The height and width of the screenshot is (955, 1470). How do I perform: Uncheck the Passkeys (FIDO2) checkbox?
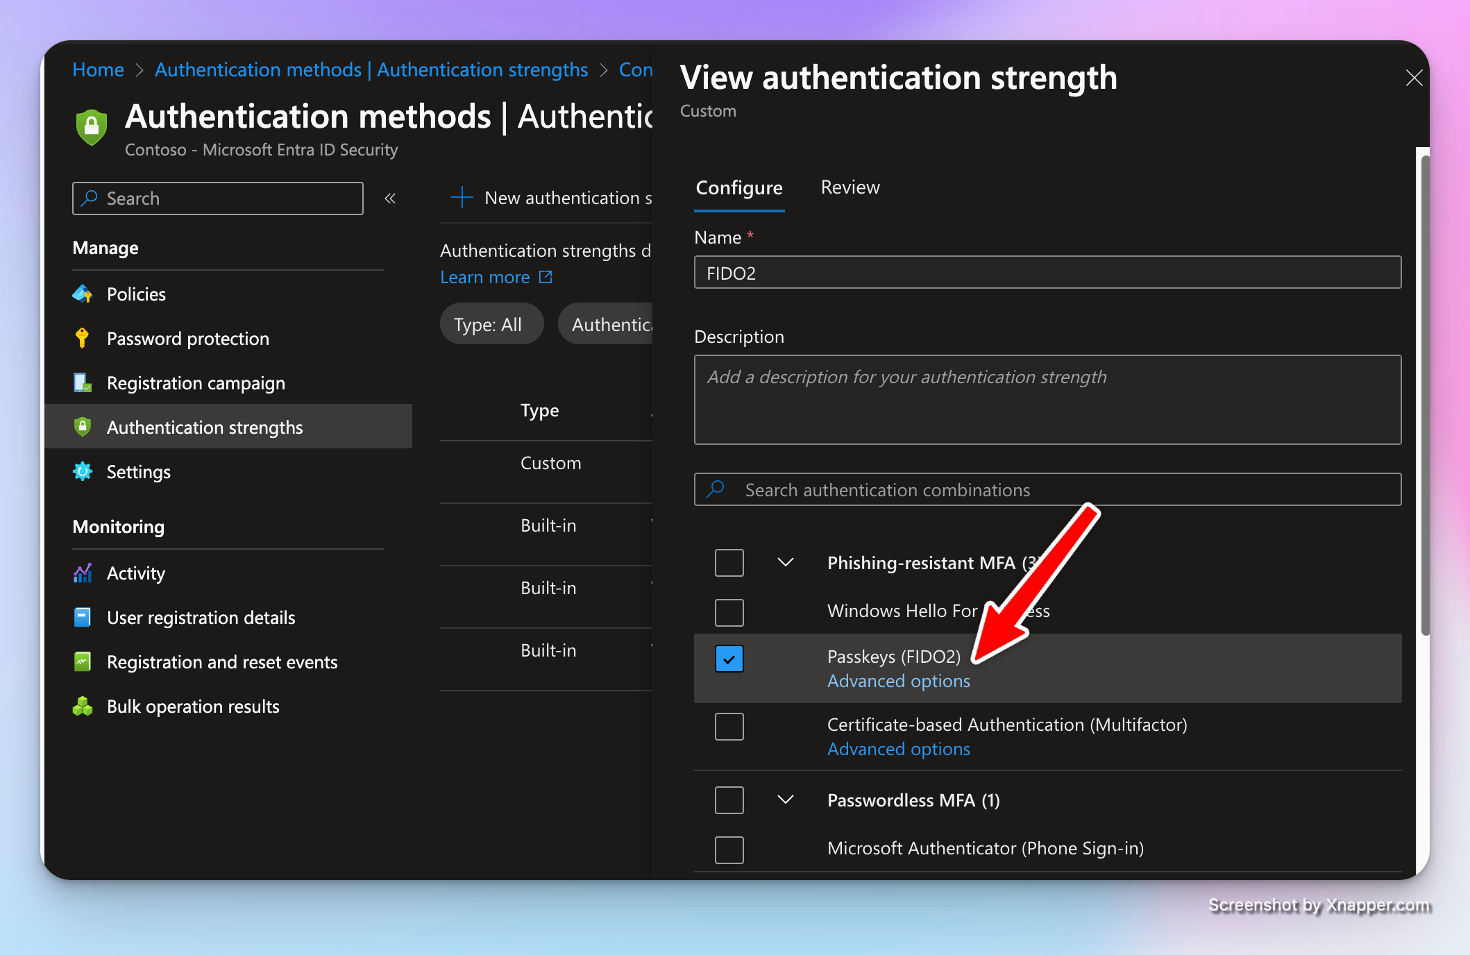729,659
